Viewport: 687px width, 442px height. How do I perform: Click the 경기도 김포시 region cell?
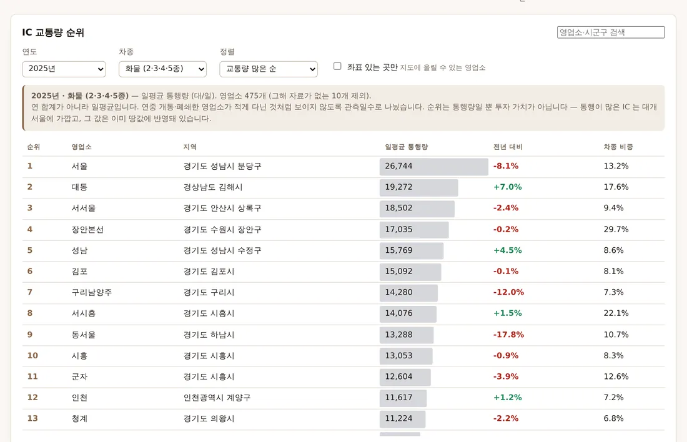[209, 272]
